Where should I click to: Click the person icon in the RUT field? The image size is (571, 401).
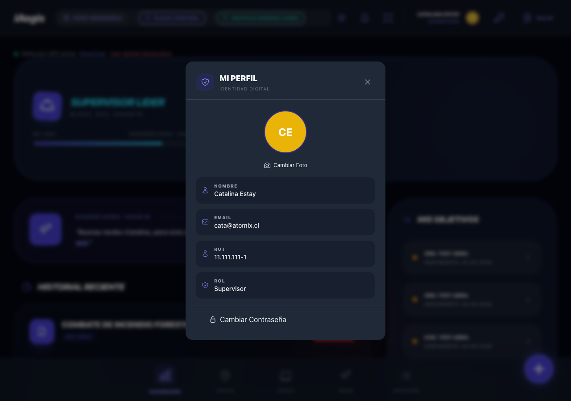click(205, 254)
